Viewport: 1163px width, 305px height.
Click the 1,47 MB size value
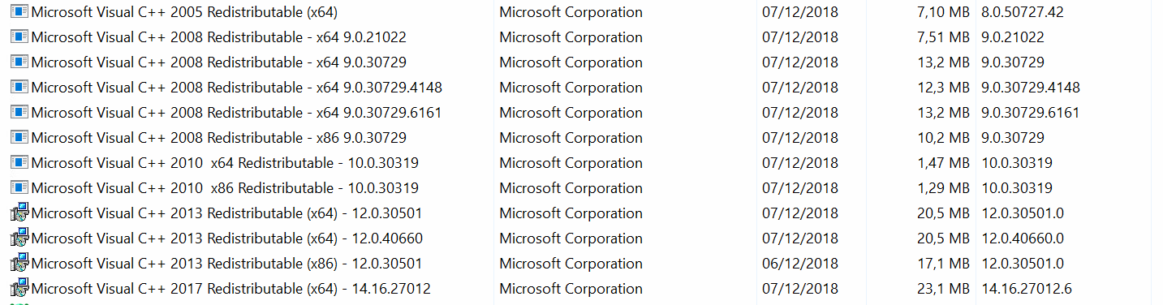pyautogui.click(x=943, y=163)
